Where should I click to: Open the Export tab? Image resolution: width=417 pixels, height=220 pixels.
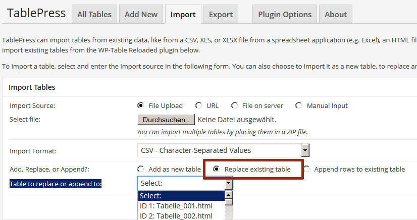point(221,14)
